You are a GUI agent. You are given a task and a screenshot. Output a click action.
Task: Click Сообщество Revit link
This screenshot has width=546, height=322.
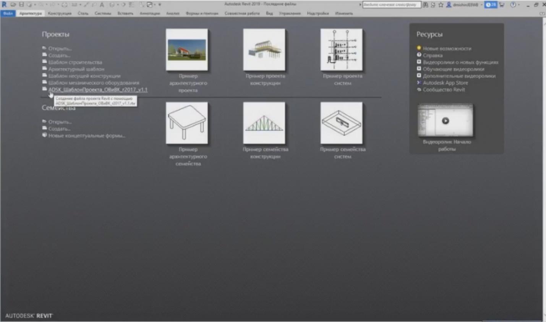(x=444, y=90)
